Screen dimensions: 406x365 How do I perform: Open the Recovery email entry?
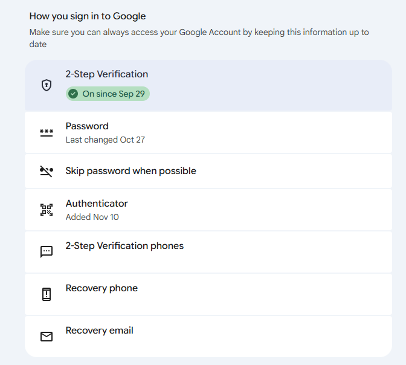tap(99, 331)
